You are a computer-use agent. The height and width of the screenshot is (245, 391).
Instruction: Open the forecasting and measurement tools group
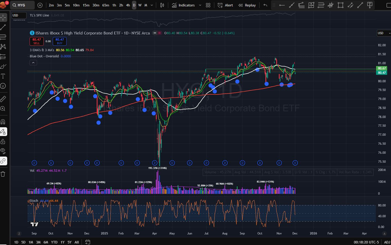[3, 57]
